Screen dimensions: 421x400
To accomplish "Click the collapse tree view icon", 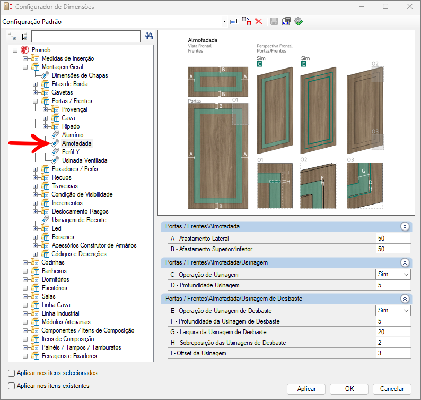I will (24, 36).
